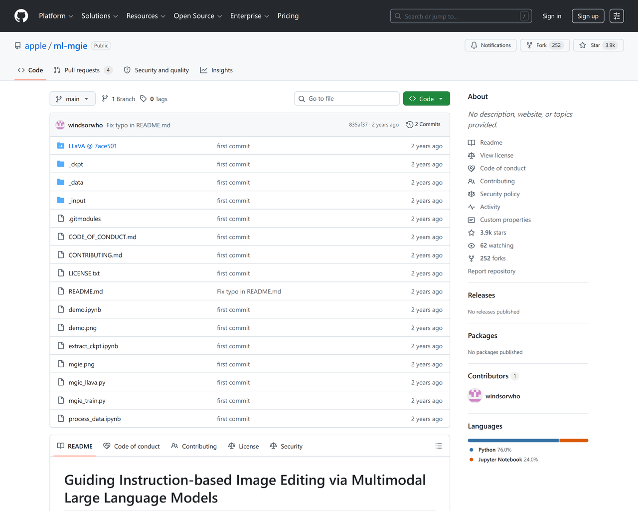Click the file icon beside CODE_OF_CONDUCT.md
The image size is (638, 511).
click(x=61, y=237)
